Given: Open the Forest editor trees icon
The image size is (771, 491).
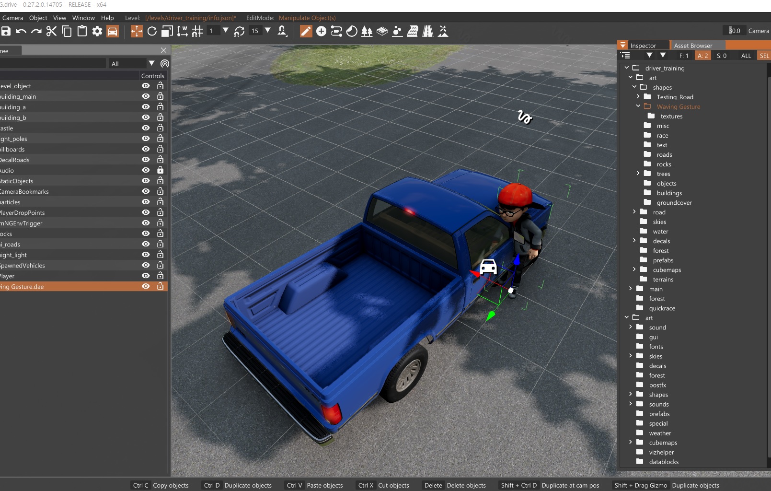Looking at the screenshot, I should pos(367,31).
